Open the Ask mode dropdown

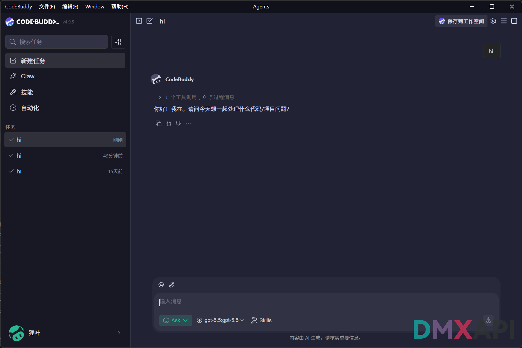click(x=176, y=320)
